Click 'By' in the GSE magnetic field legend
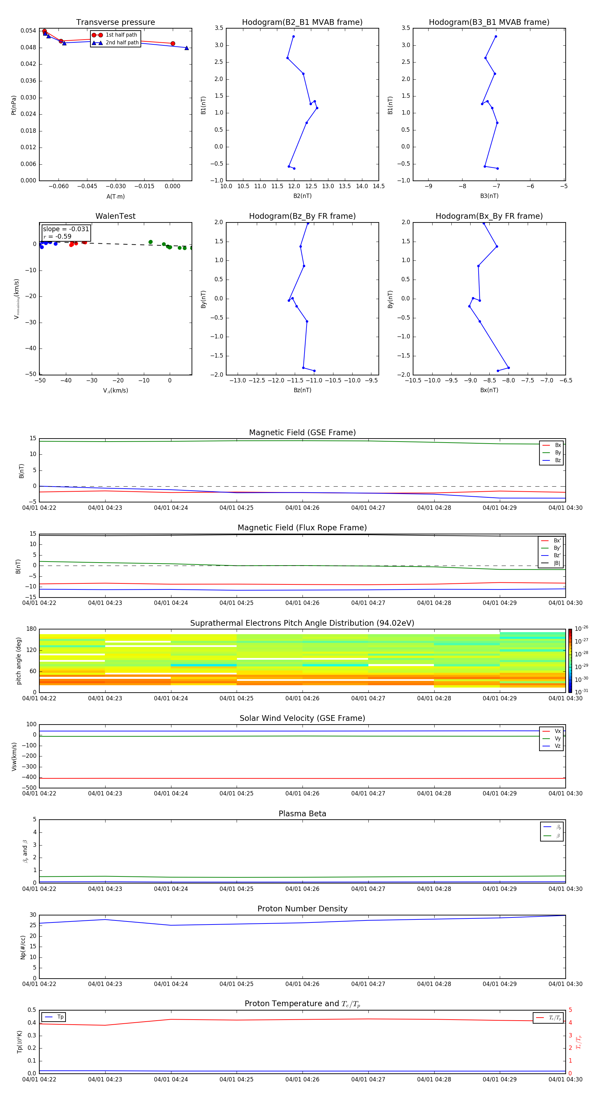605x1109 pixels. pyautogui.click(x=552, y=452)
